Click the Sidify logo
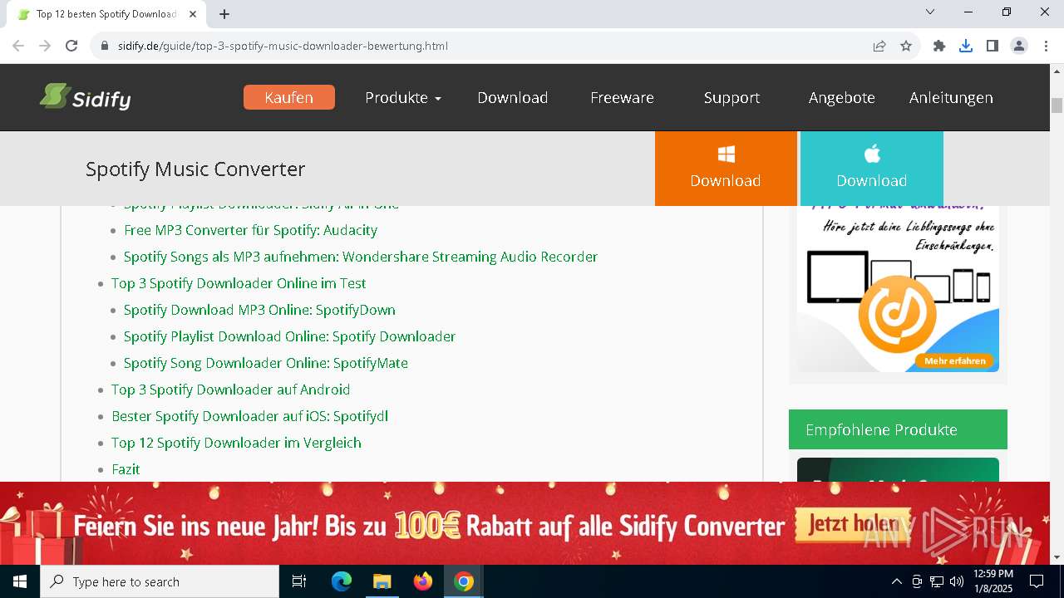This screenshot has width=1064, height=598. tap(86, 97)
